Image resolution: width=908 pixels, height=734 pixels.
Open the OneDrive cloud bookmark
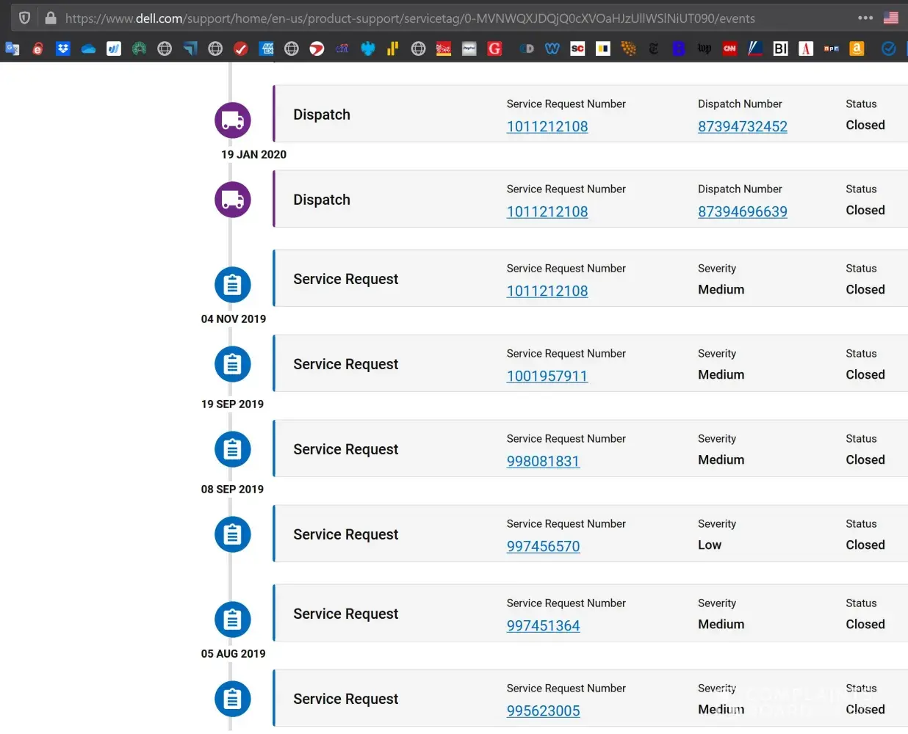point(88,48)
